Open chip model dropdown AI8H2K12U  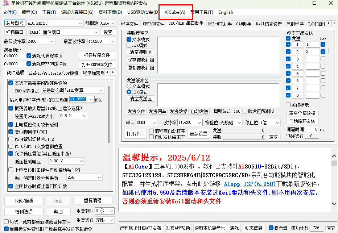click(x=55, y=23)
